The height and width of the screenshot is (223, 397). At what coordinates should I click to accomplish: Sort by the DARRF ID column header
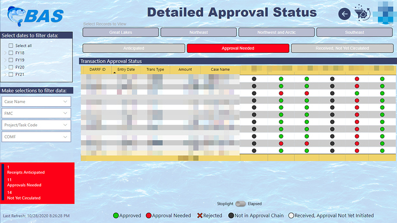pyautogui.click(x=97, y=70)
